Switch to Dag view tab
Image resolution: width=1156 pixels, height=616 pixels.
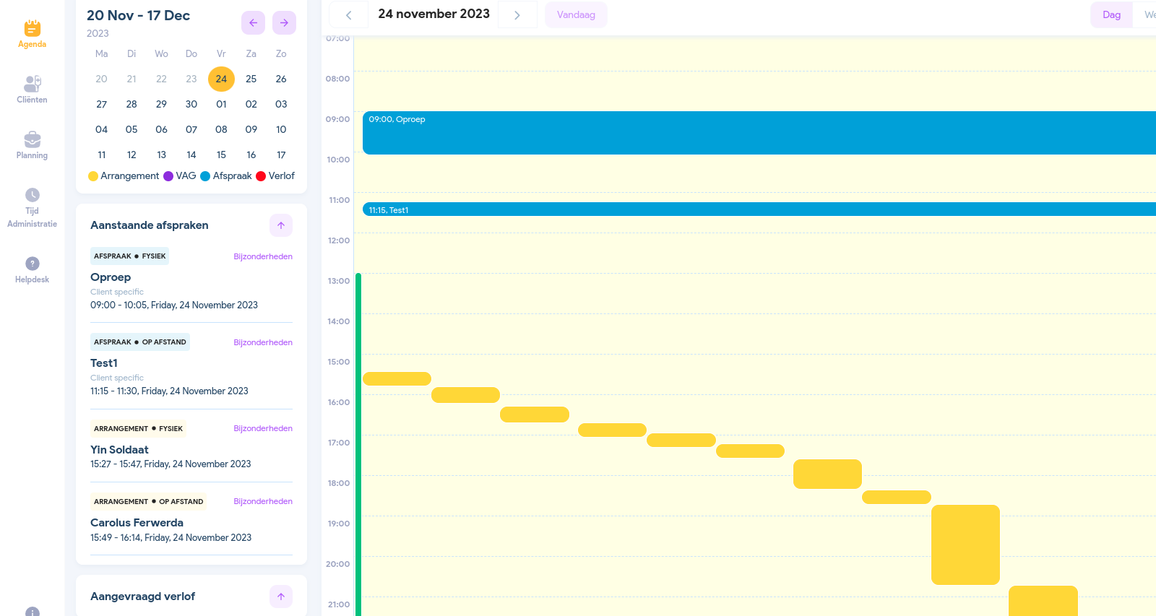1111,15
